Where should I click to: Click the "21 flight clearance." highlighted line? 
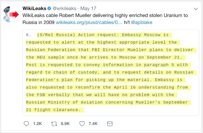click(x=53, y=110)
